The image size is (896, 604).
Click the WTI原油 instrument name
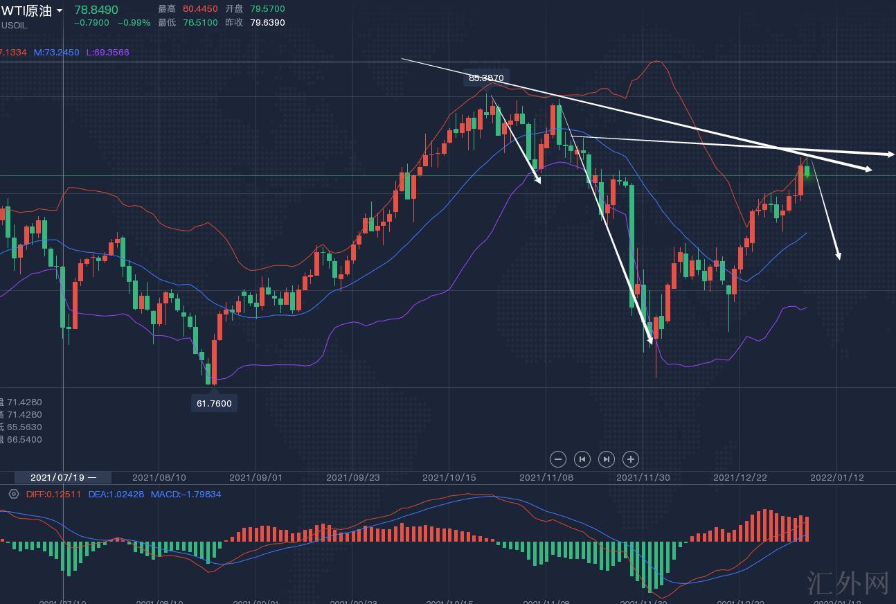[x=27, y=10]
